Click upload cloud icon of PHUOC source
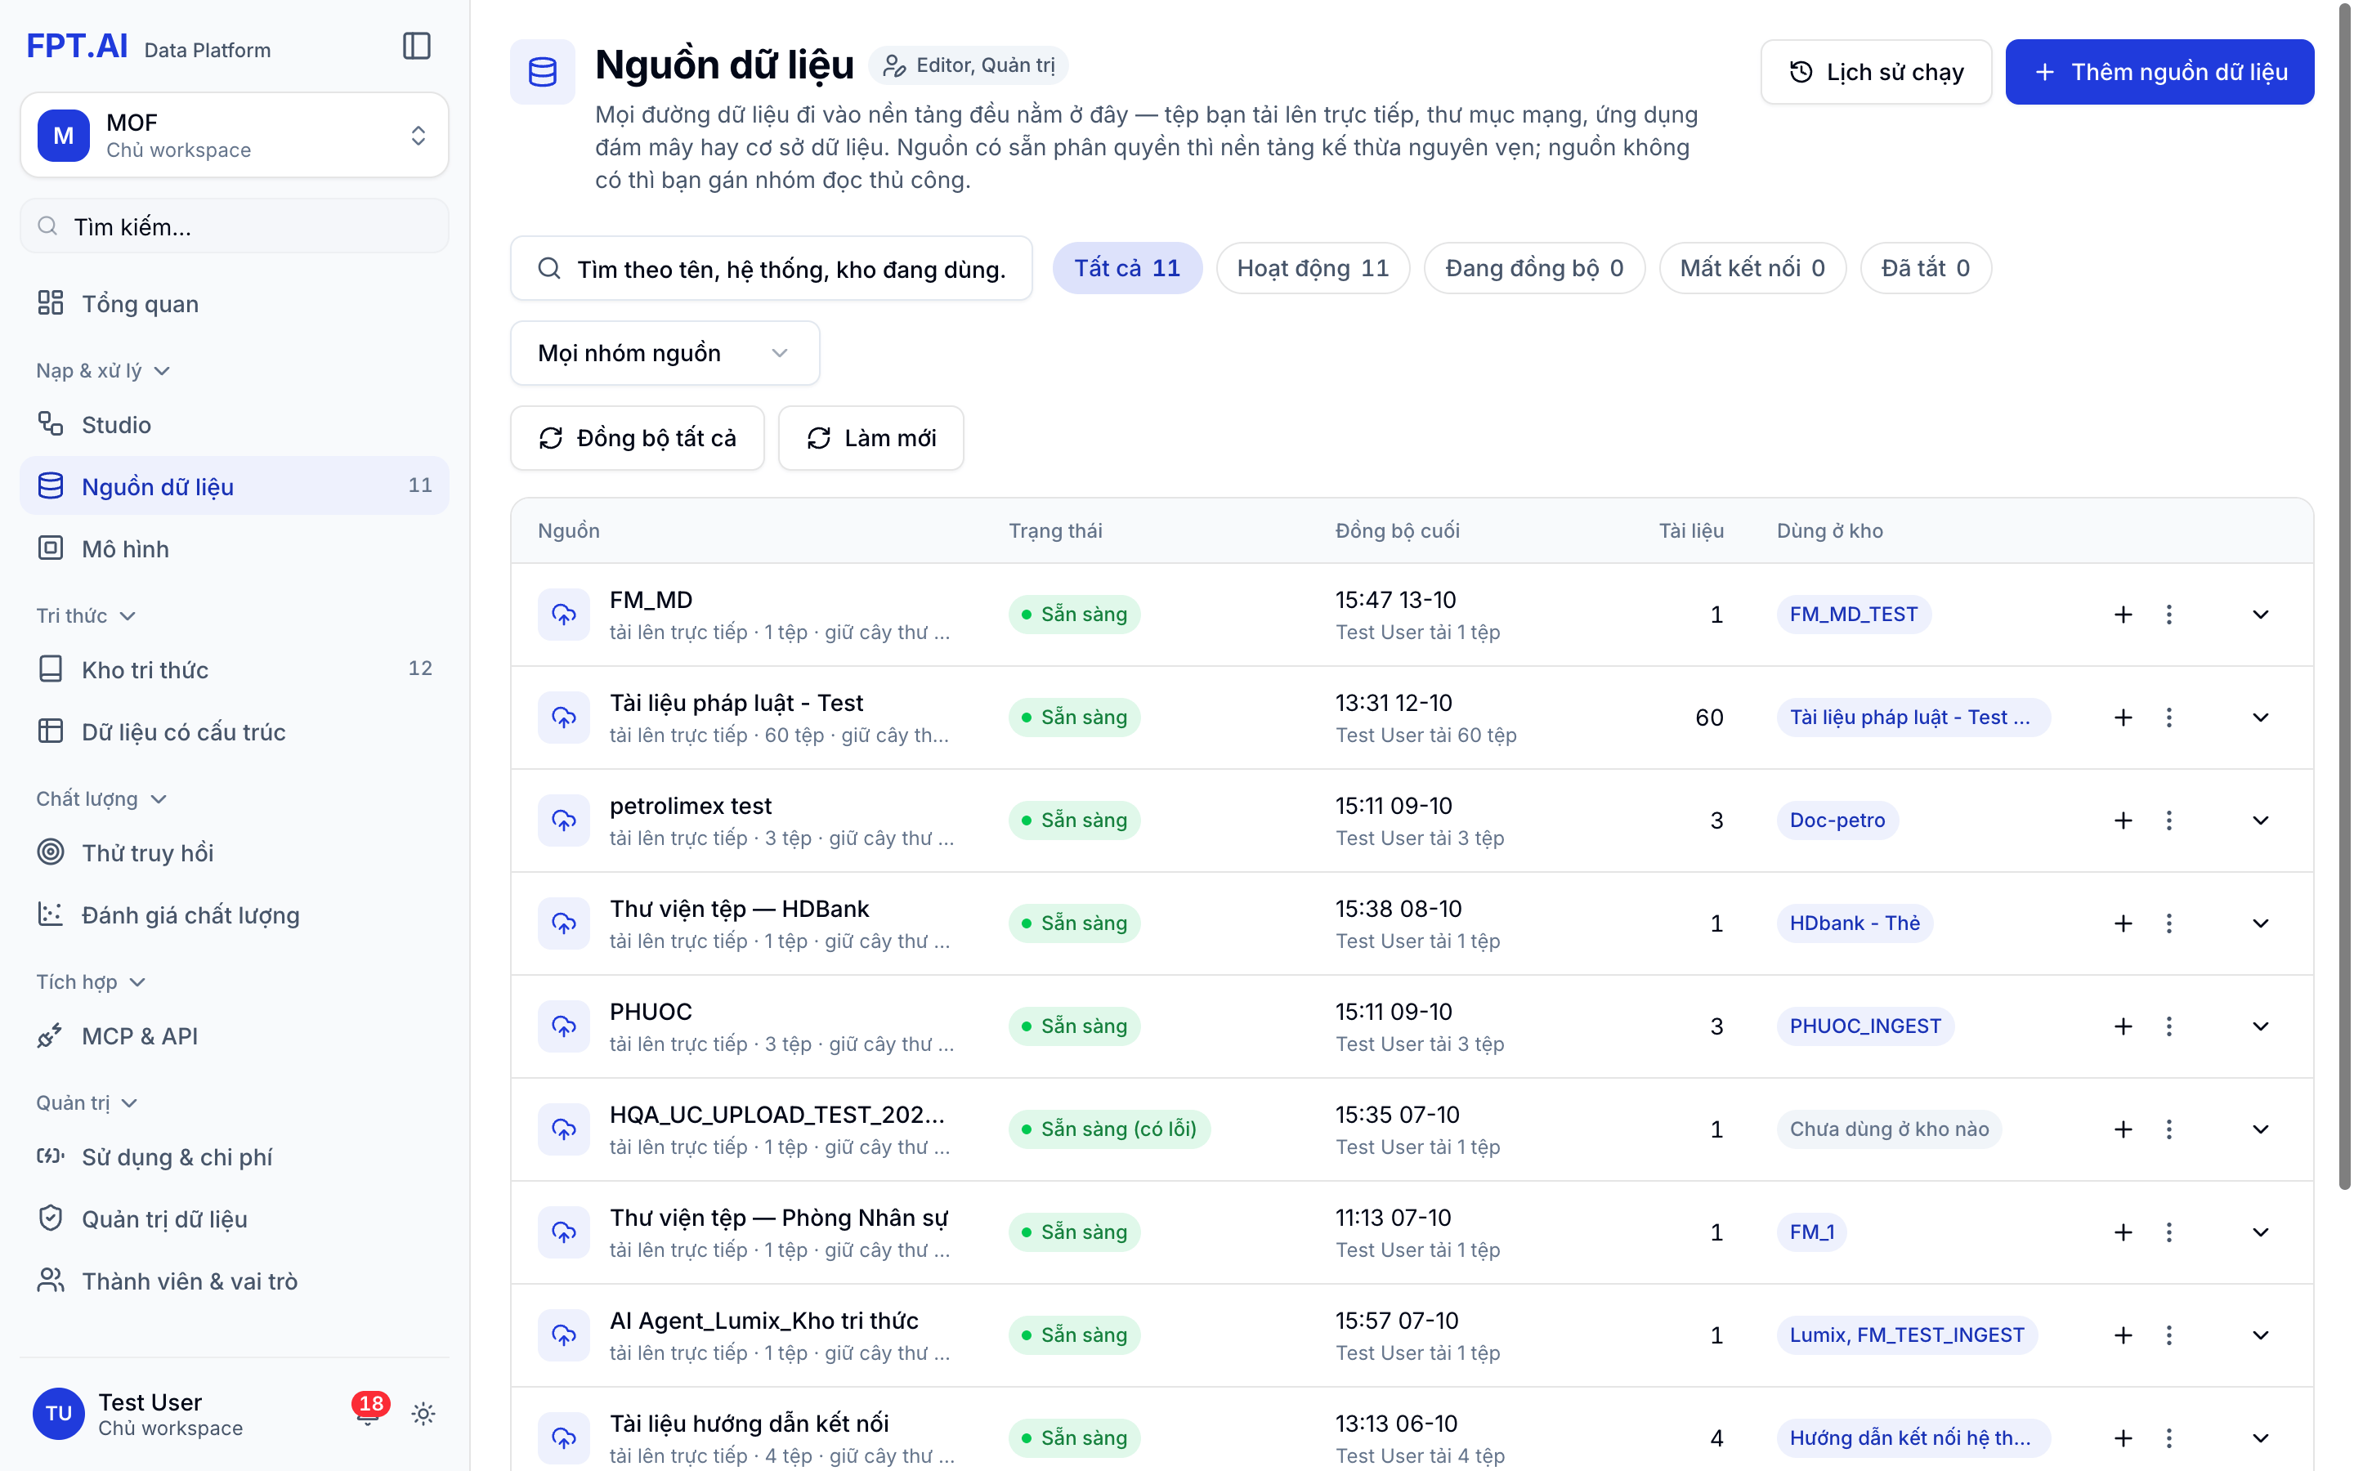Image resolution: width=2354 pixels, height=1471 pixels. click(x=564, y=1026)
